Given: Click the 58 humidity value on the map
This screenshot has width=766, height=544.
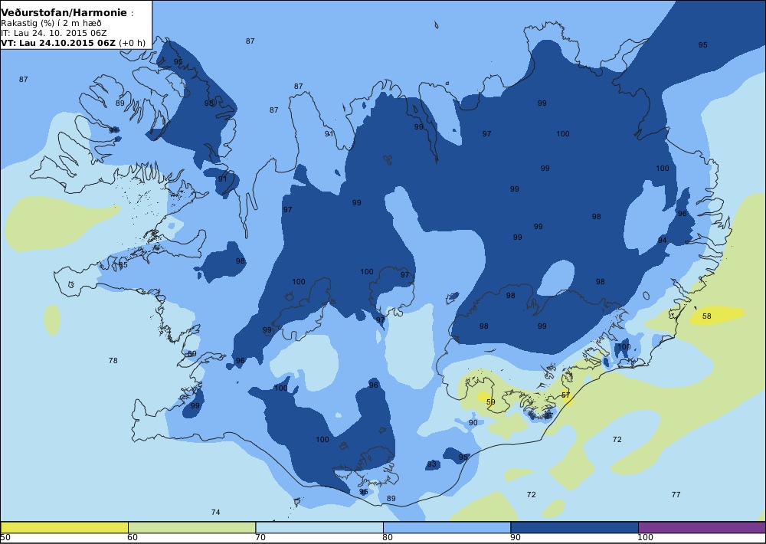Looking at the screenshot, I should (x=706, y=316).
